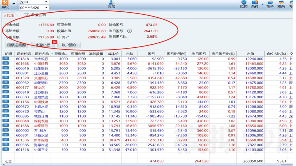Expand the dropdown arrow beside 系统

pos(14,4)
